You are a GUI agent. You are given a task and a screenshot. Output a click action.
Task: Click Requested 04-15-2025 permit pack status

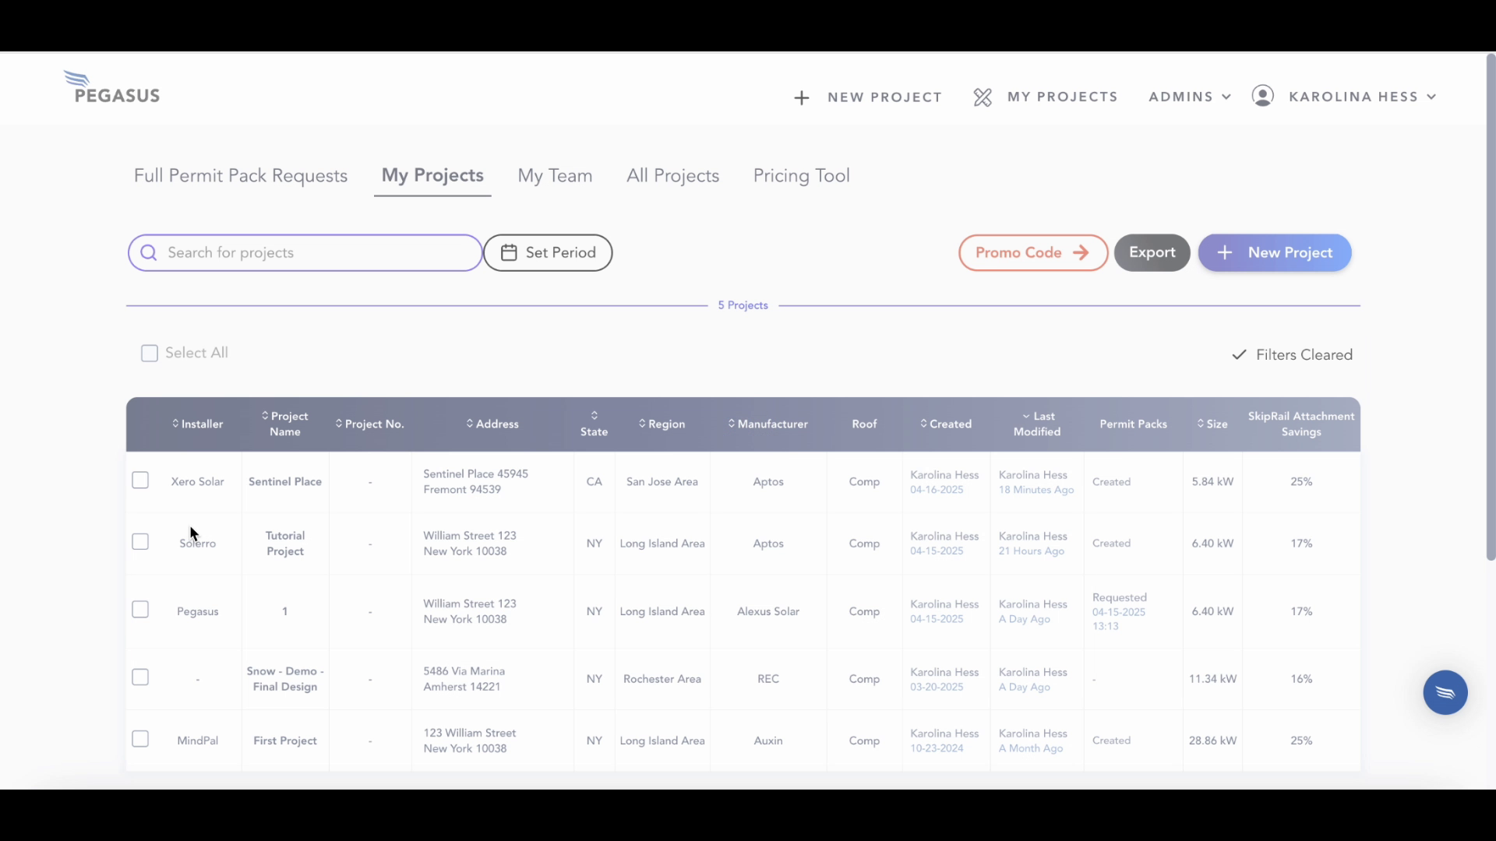click(1120, 612)
